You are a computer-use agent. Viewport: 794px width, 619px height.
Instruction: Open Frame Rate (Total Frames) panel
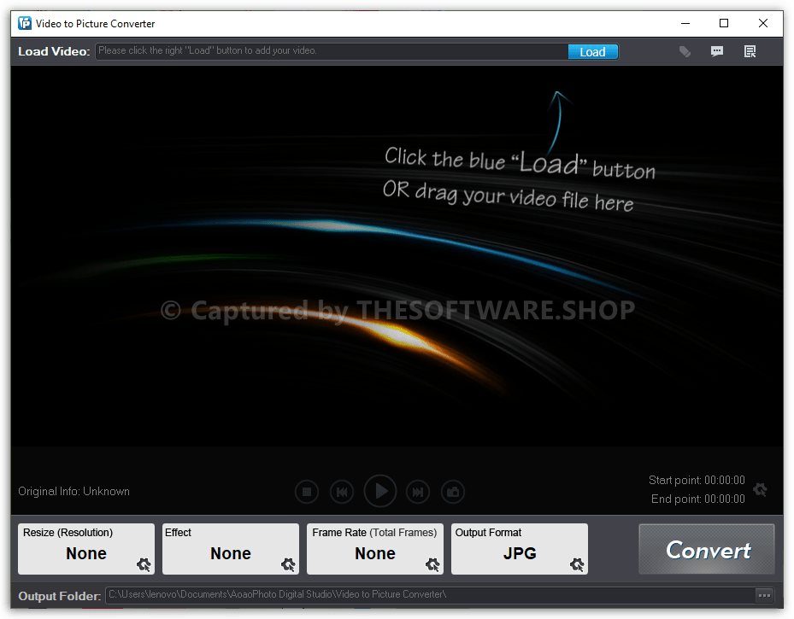point(374,549)
